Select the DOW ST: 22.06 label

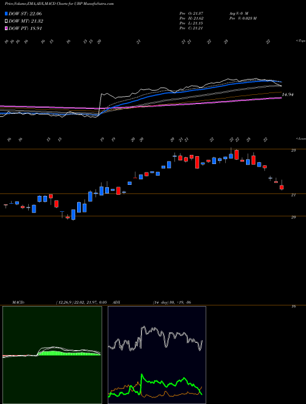pyautogui.click(x=25, y=13)
